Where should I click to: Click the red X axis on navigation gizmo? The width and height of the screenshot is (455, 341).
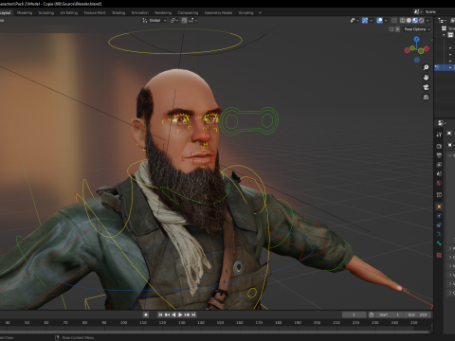[427, 48]
